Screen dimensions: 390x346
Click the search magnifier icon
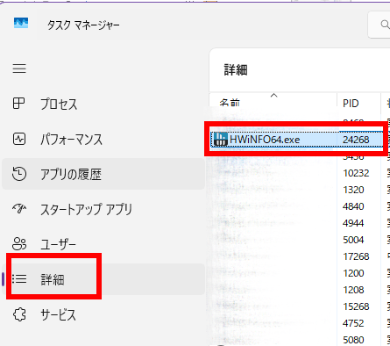(x=386, y=25)
